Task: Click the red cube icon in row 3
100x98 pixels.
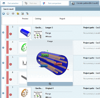Action: click(x=10, y=34)
